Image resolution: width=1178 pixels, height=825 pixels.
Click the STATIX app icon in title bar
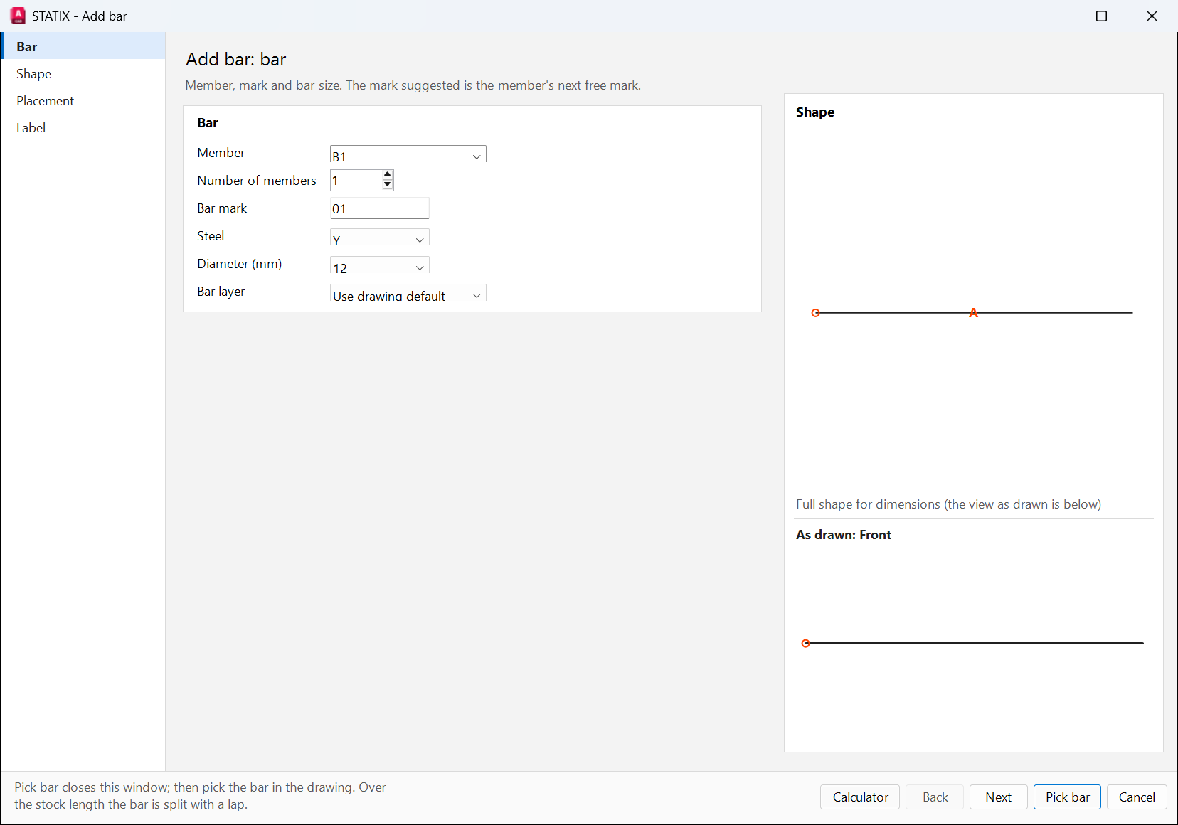(x=18, y=16)
